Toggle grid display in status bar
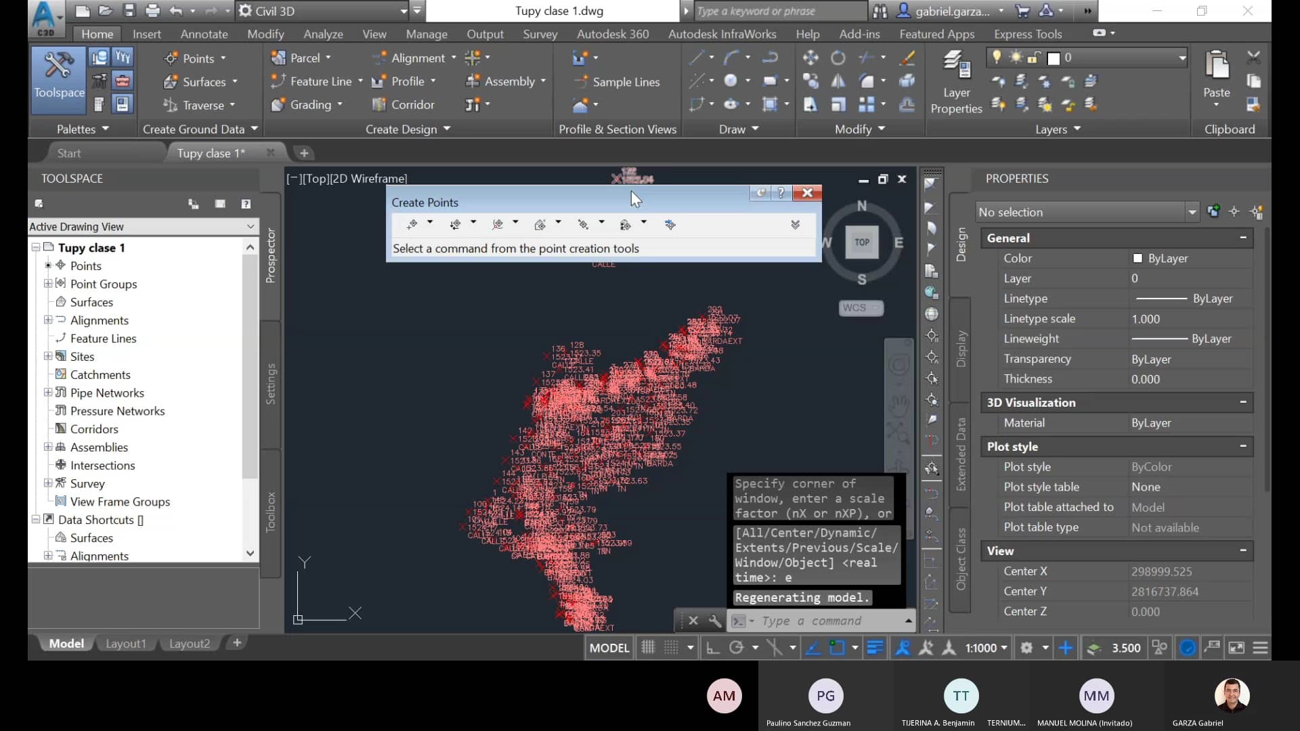The height and width of the screenshot is (731, 1300). (647, 647)
